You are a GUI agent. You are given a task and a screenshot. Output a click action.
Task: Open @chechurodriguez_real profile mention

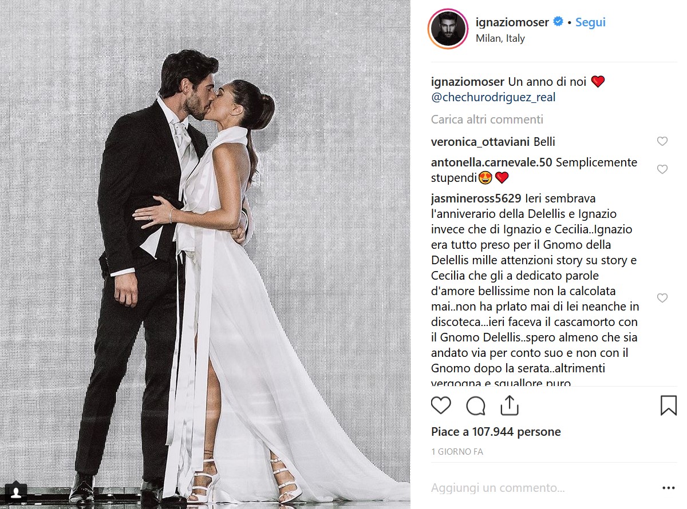(x=493, y=97)
